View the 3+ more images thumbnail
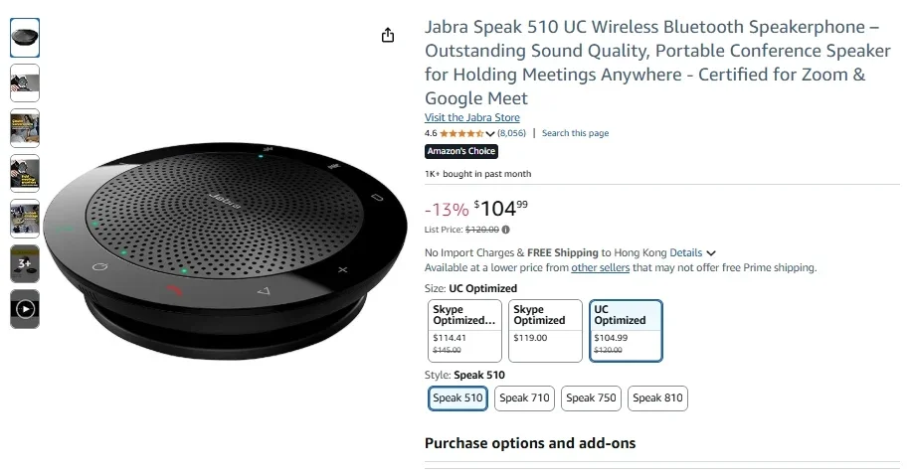Screen dimensions: 913x476 coord(25,264)
